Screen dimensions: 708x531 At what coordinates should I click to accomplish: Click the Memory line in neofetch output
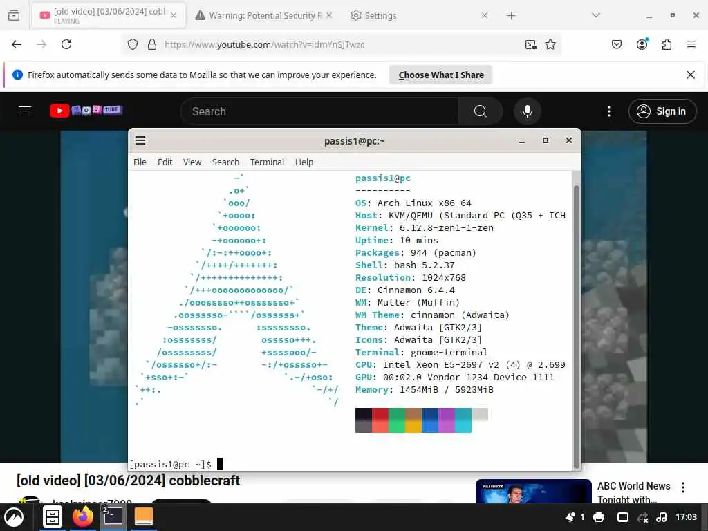coord(424,390)
